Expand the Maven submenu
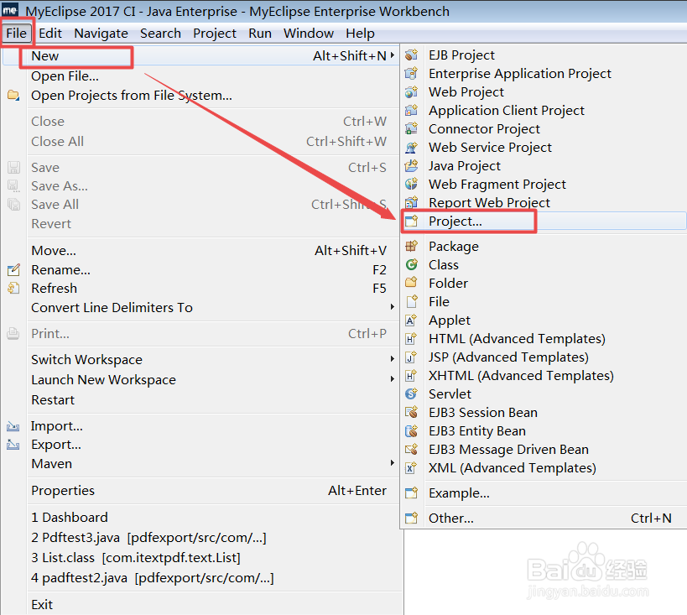 point(393,463)
